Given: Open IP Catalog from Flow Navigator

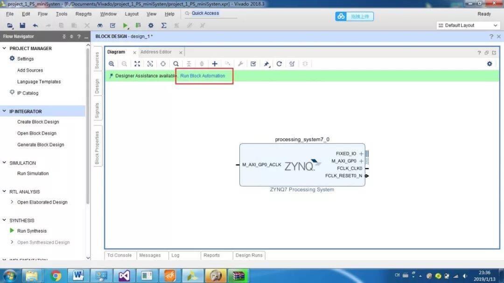Looking at the screenshot, I should 28,93.
